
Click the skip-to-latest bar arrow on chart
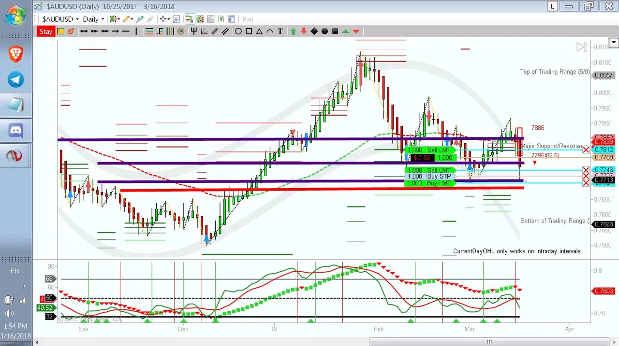click(581, 47)
